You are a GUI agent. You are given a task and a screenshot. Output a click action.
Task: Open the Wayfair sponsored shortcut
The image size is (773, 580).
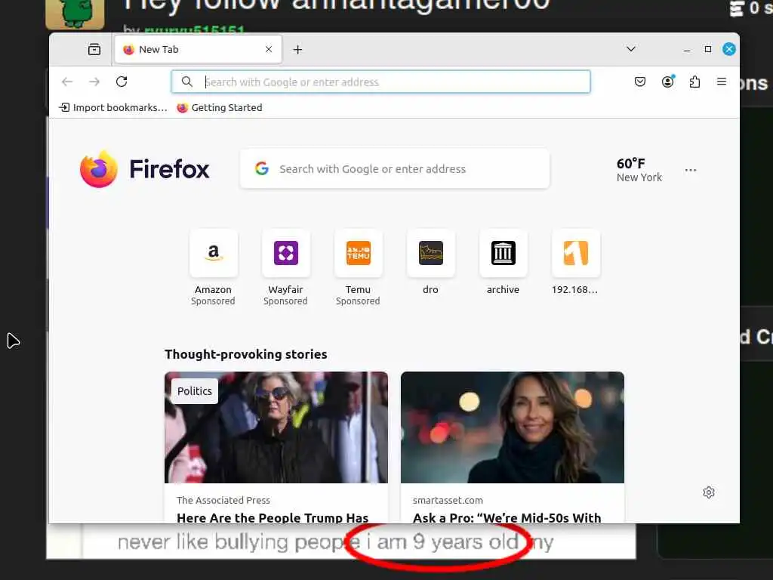(x=285, y=267)
